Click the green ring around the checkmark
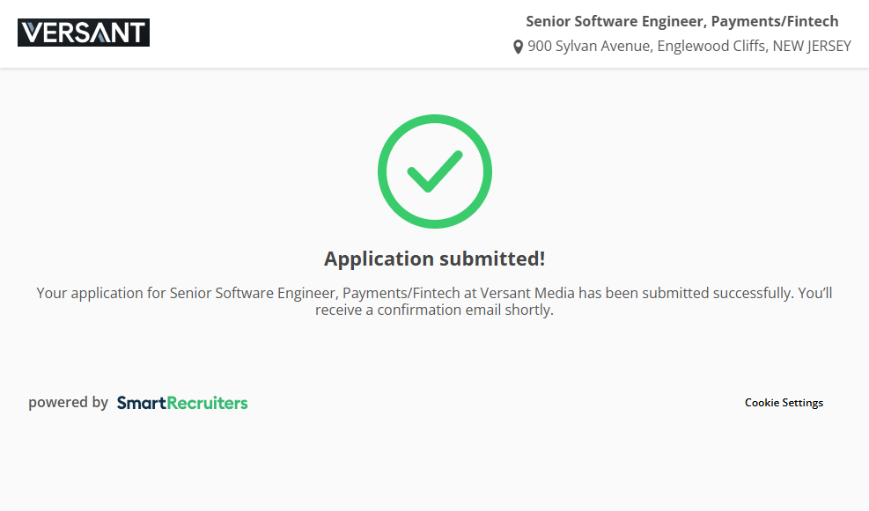869x511 pixels. pos(384,172)
